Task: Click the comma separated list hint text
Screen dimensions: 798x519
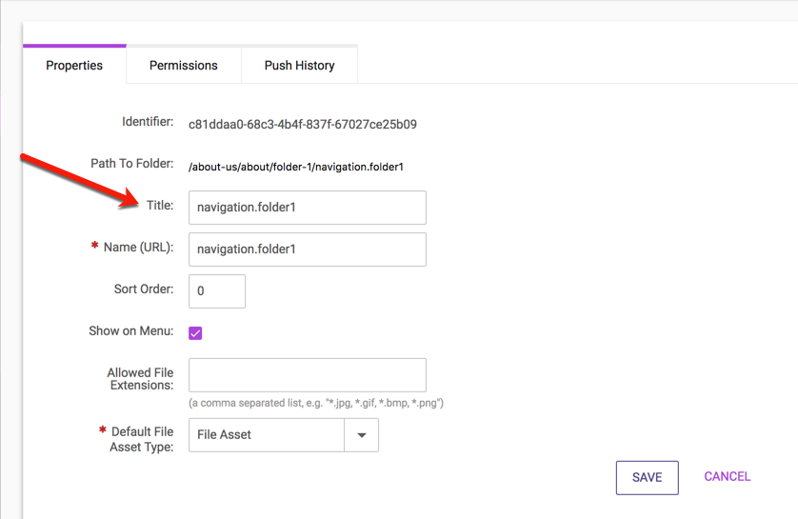Action: click(316, 403)
